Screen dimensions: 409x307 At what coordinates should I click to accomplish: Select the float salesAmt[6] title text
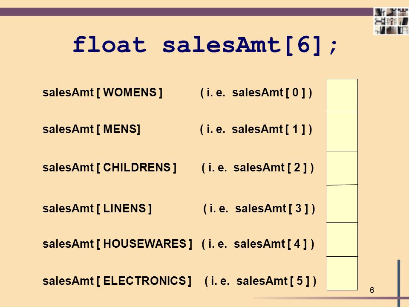click(205, 46)
